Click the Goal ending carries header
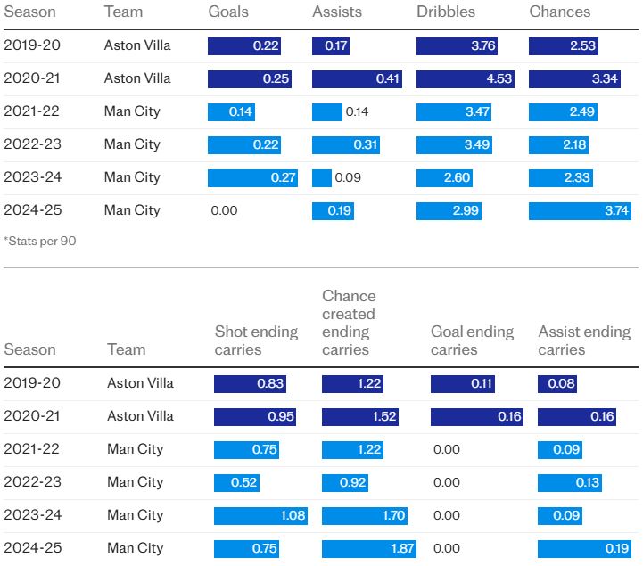This screenshot has height=566, width=643. point(472,340)
